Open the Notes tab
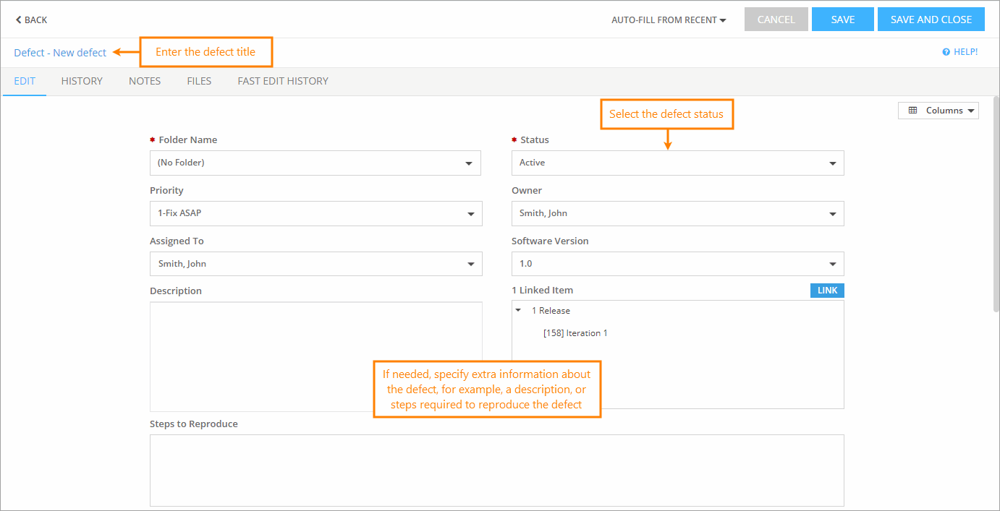This screenshot has height=511, width=1000. 144,81
